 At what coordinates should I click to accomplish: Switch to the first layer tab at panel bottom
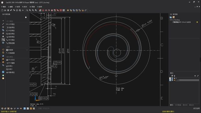[x=171, y=105]
